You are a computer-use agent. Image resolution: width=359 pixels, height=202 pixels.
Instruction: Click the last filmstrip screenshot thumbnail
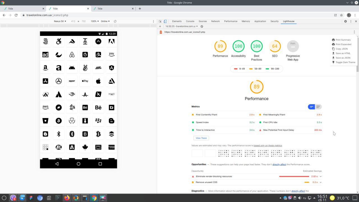(316, 153)
